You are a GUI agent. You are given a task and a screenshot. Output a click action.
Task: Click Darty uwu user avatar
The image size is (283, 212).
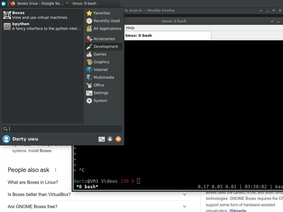[x=6, y=139]
